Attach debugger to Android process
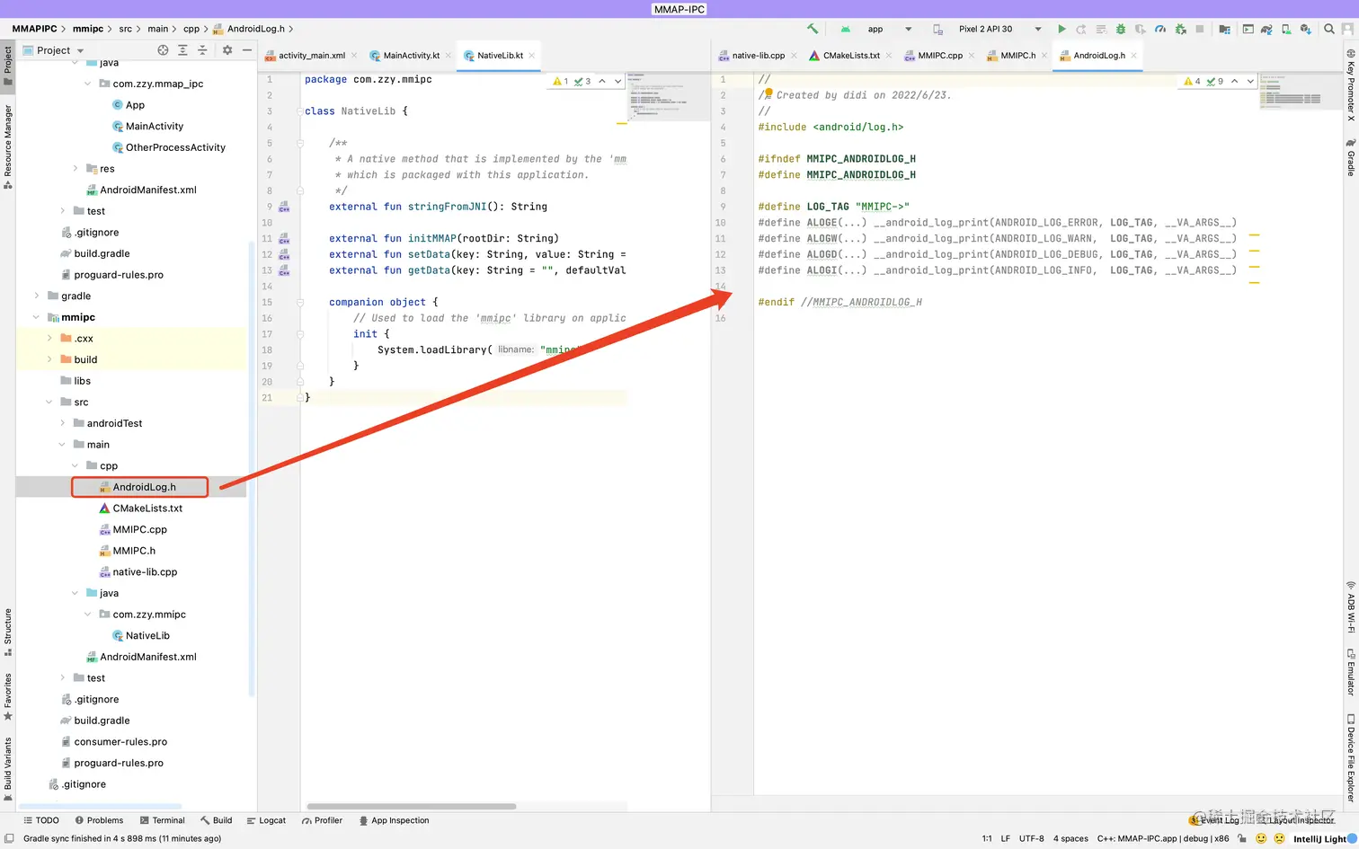The image size is (1359, 849). pos(1181,29)
